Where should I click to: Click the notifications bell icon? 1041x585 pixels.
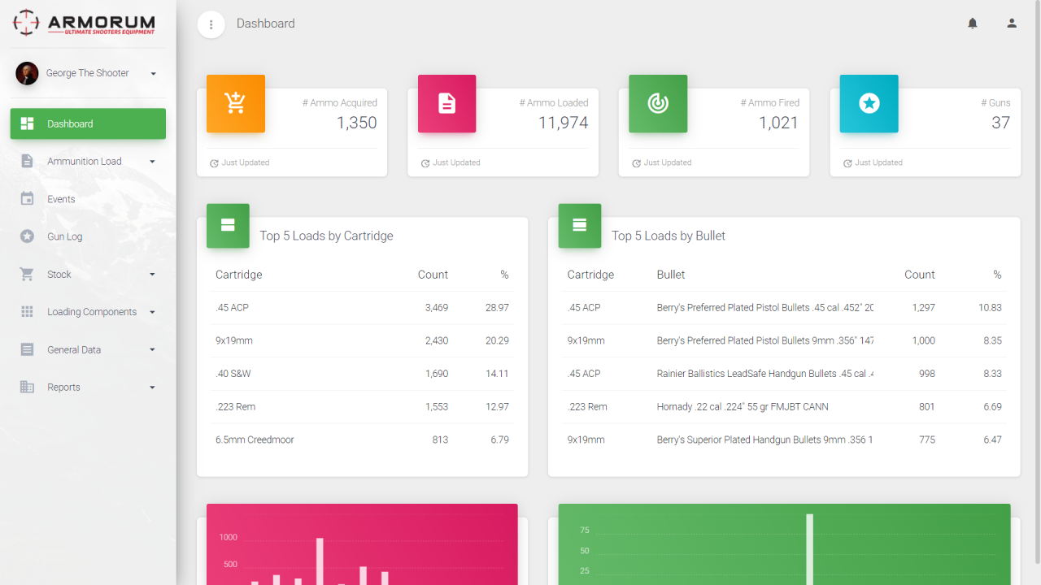coord(972,24)
